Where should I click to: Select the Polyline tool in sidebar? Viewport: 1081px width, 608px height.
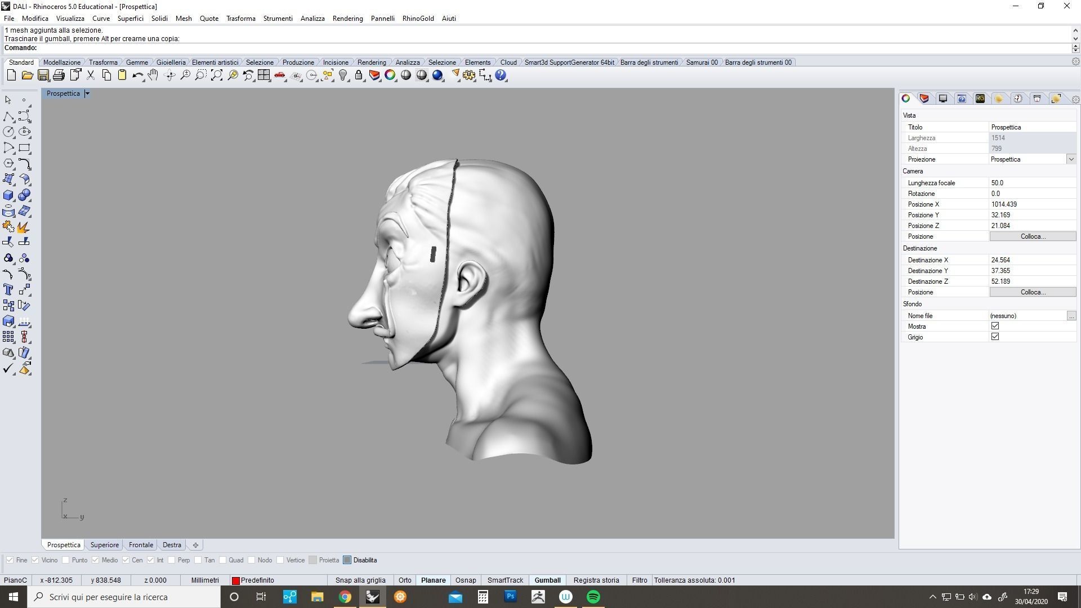pyautogui.click(x=8, y=117)
